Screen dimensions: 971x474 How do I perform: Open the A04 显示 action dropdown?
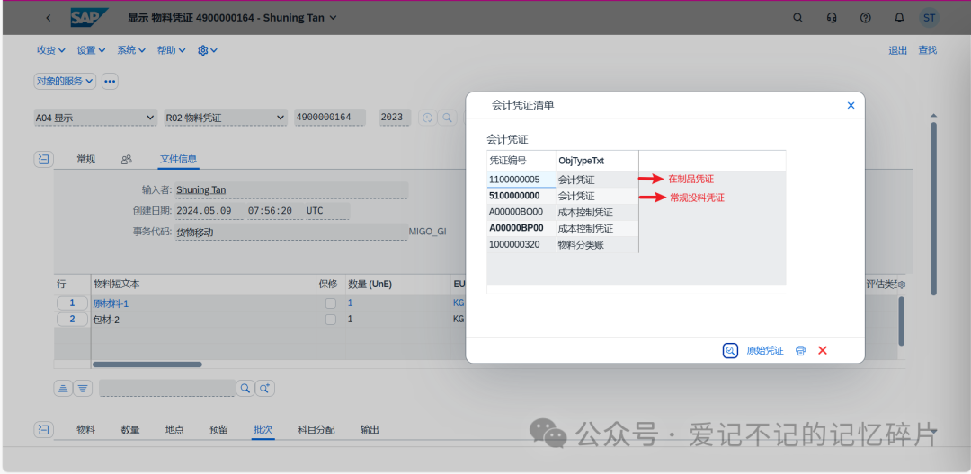pos(95,118)
